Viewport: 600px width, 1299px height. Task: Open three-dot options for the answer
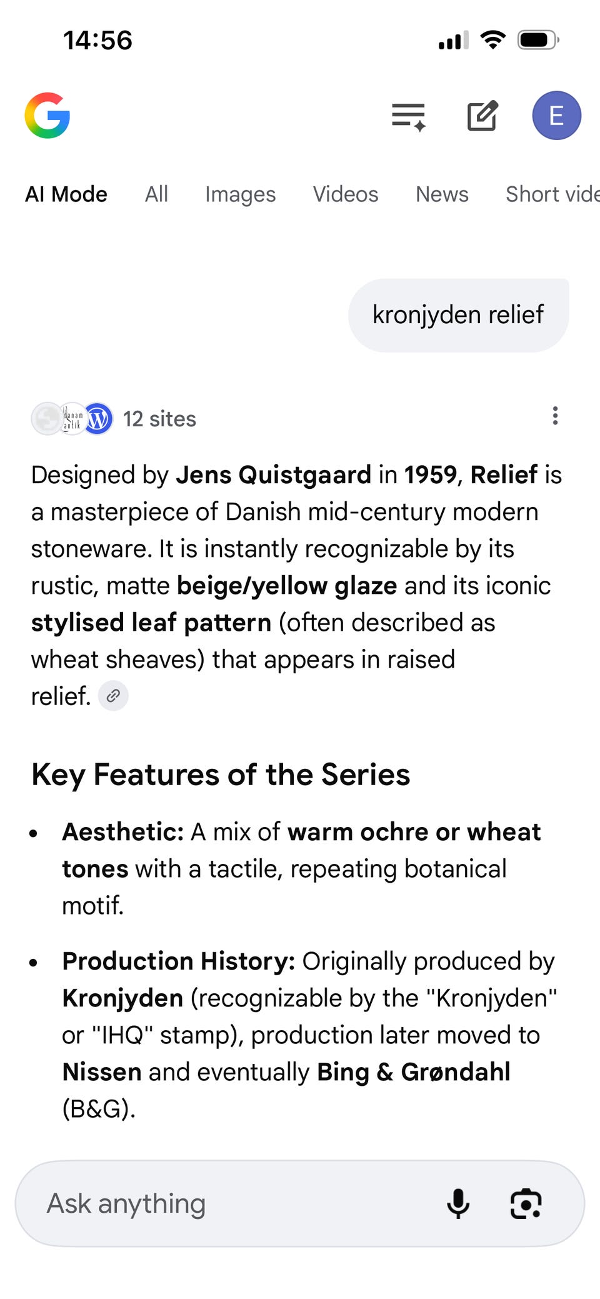(x=555, y=416)
